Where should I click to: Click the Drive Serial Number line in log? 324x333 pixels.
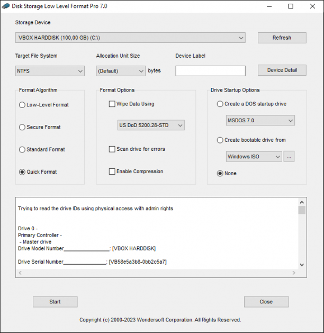tap(92, 262)
